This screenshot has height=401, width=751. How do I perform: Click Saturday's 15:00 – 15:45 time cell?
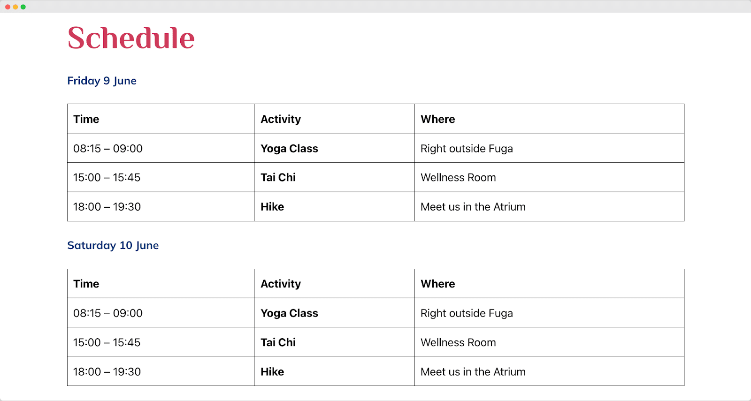point(161,342)
